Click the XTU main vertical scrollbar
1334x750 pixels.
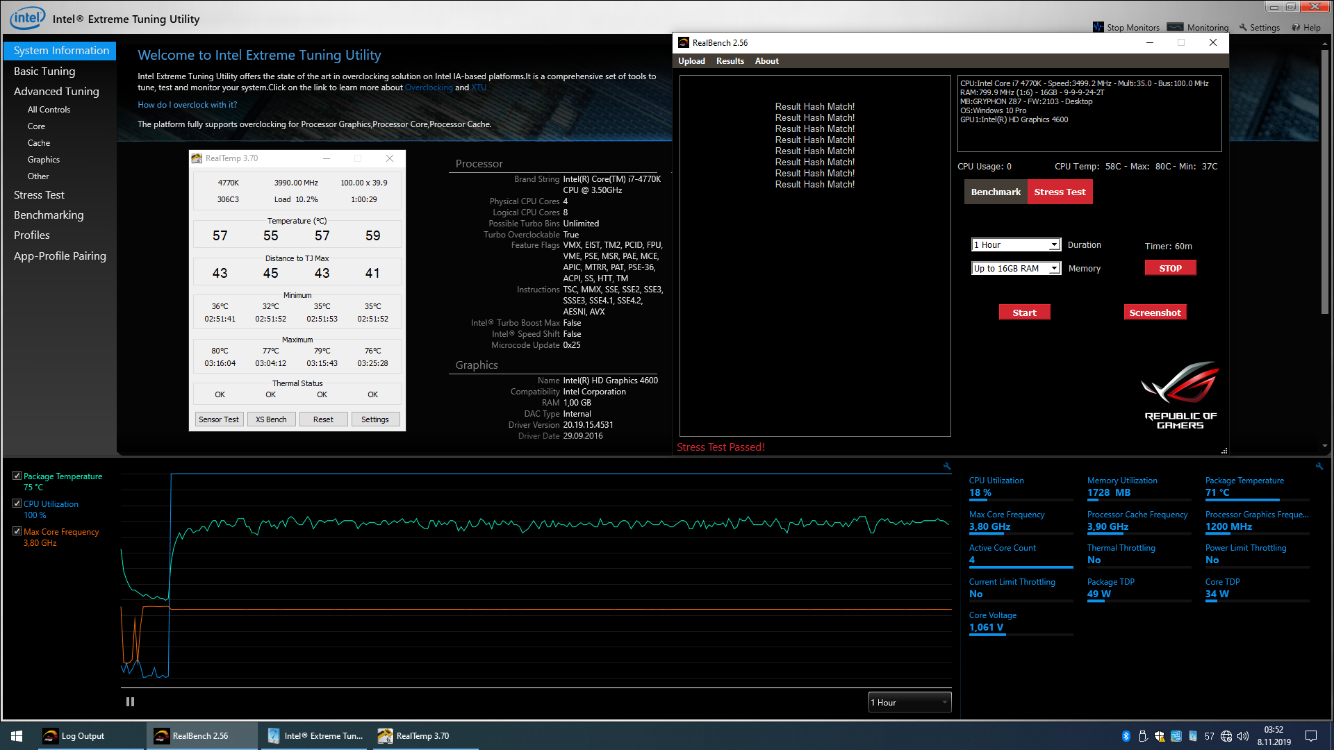coord(1324,181)
